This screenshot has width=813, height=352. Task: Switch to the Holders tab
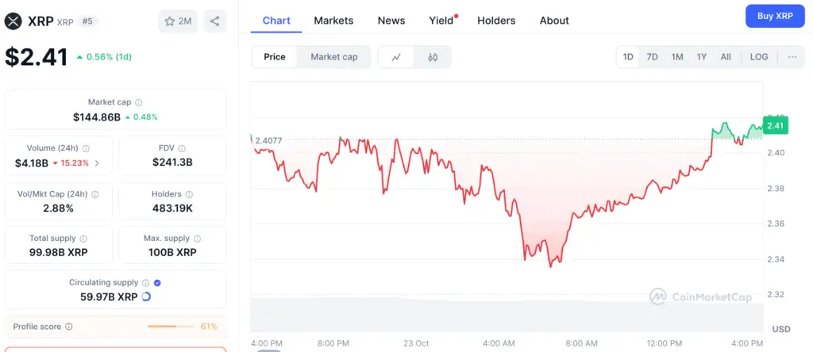496,21
